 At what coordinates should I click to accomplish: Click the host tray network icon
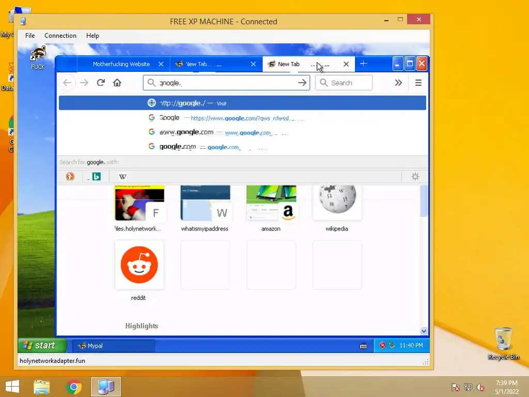click(468, 387)
